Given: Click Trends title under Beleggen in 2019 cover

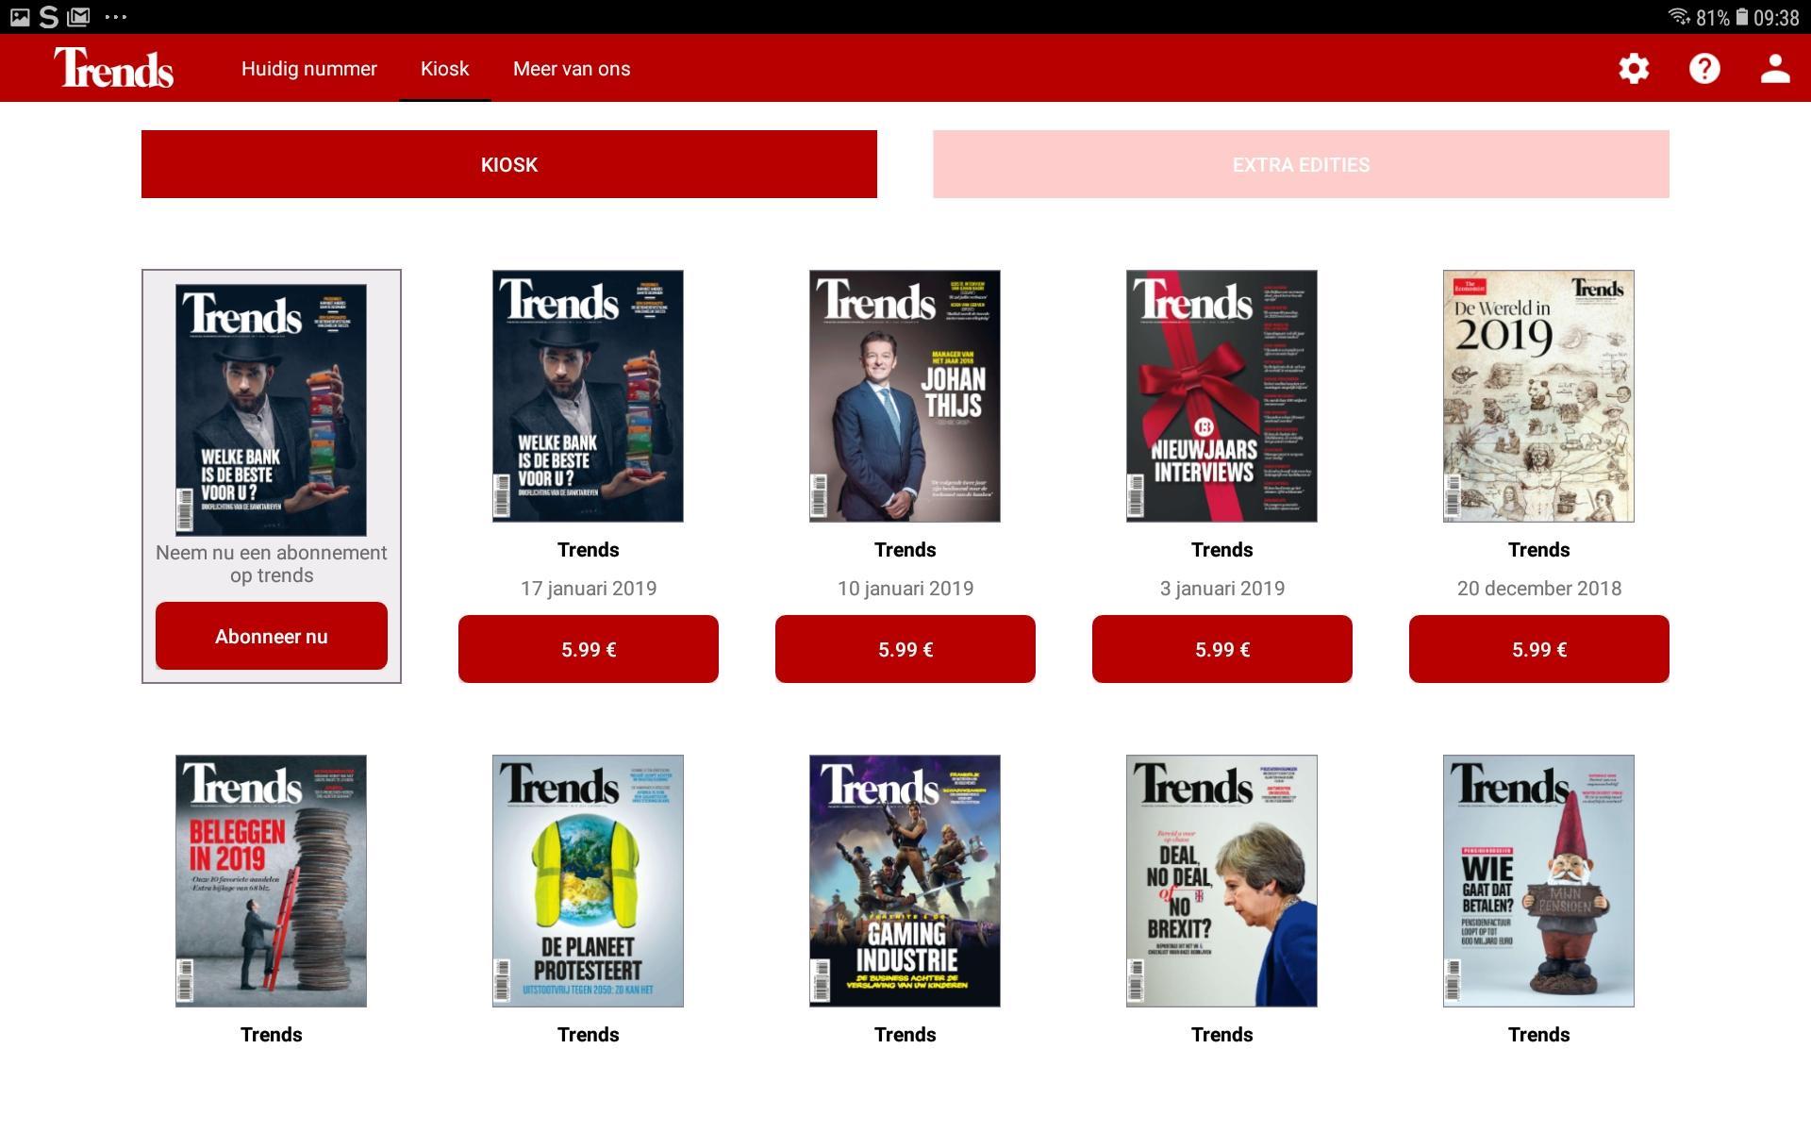Looking at the screenshot, I should click(272, 1035).
